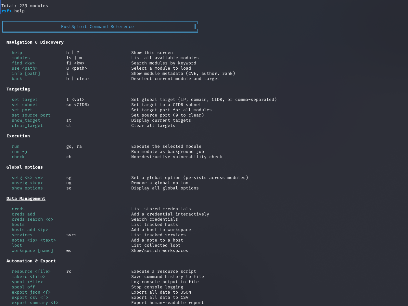Click the 'ls | m' alias text
The width and height of the screenshot is (408, 306).
click(74, 58)
